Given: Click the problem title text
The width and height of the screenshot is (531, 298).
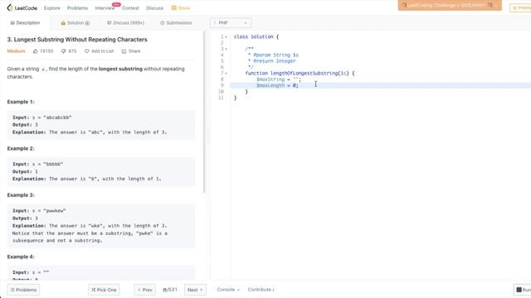Looking at the screenshot, I should tap(77, 40).
